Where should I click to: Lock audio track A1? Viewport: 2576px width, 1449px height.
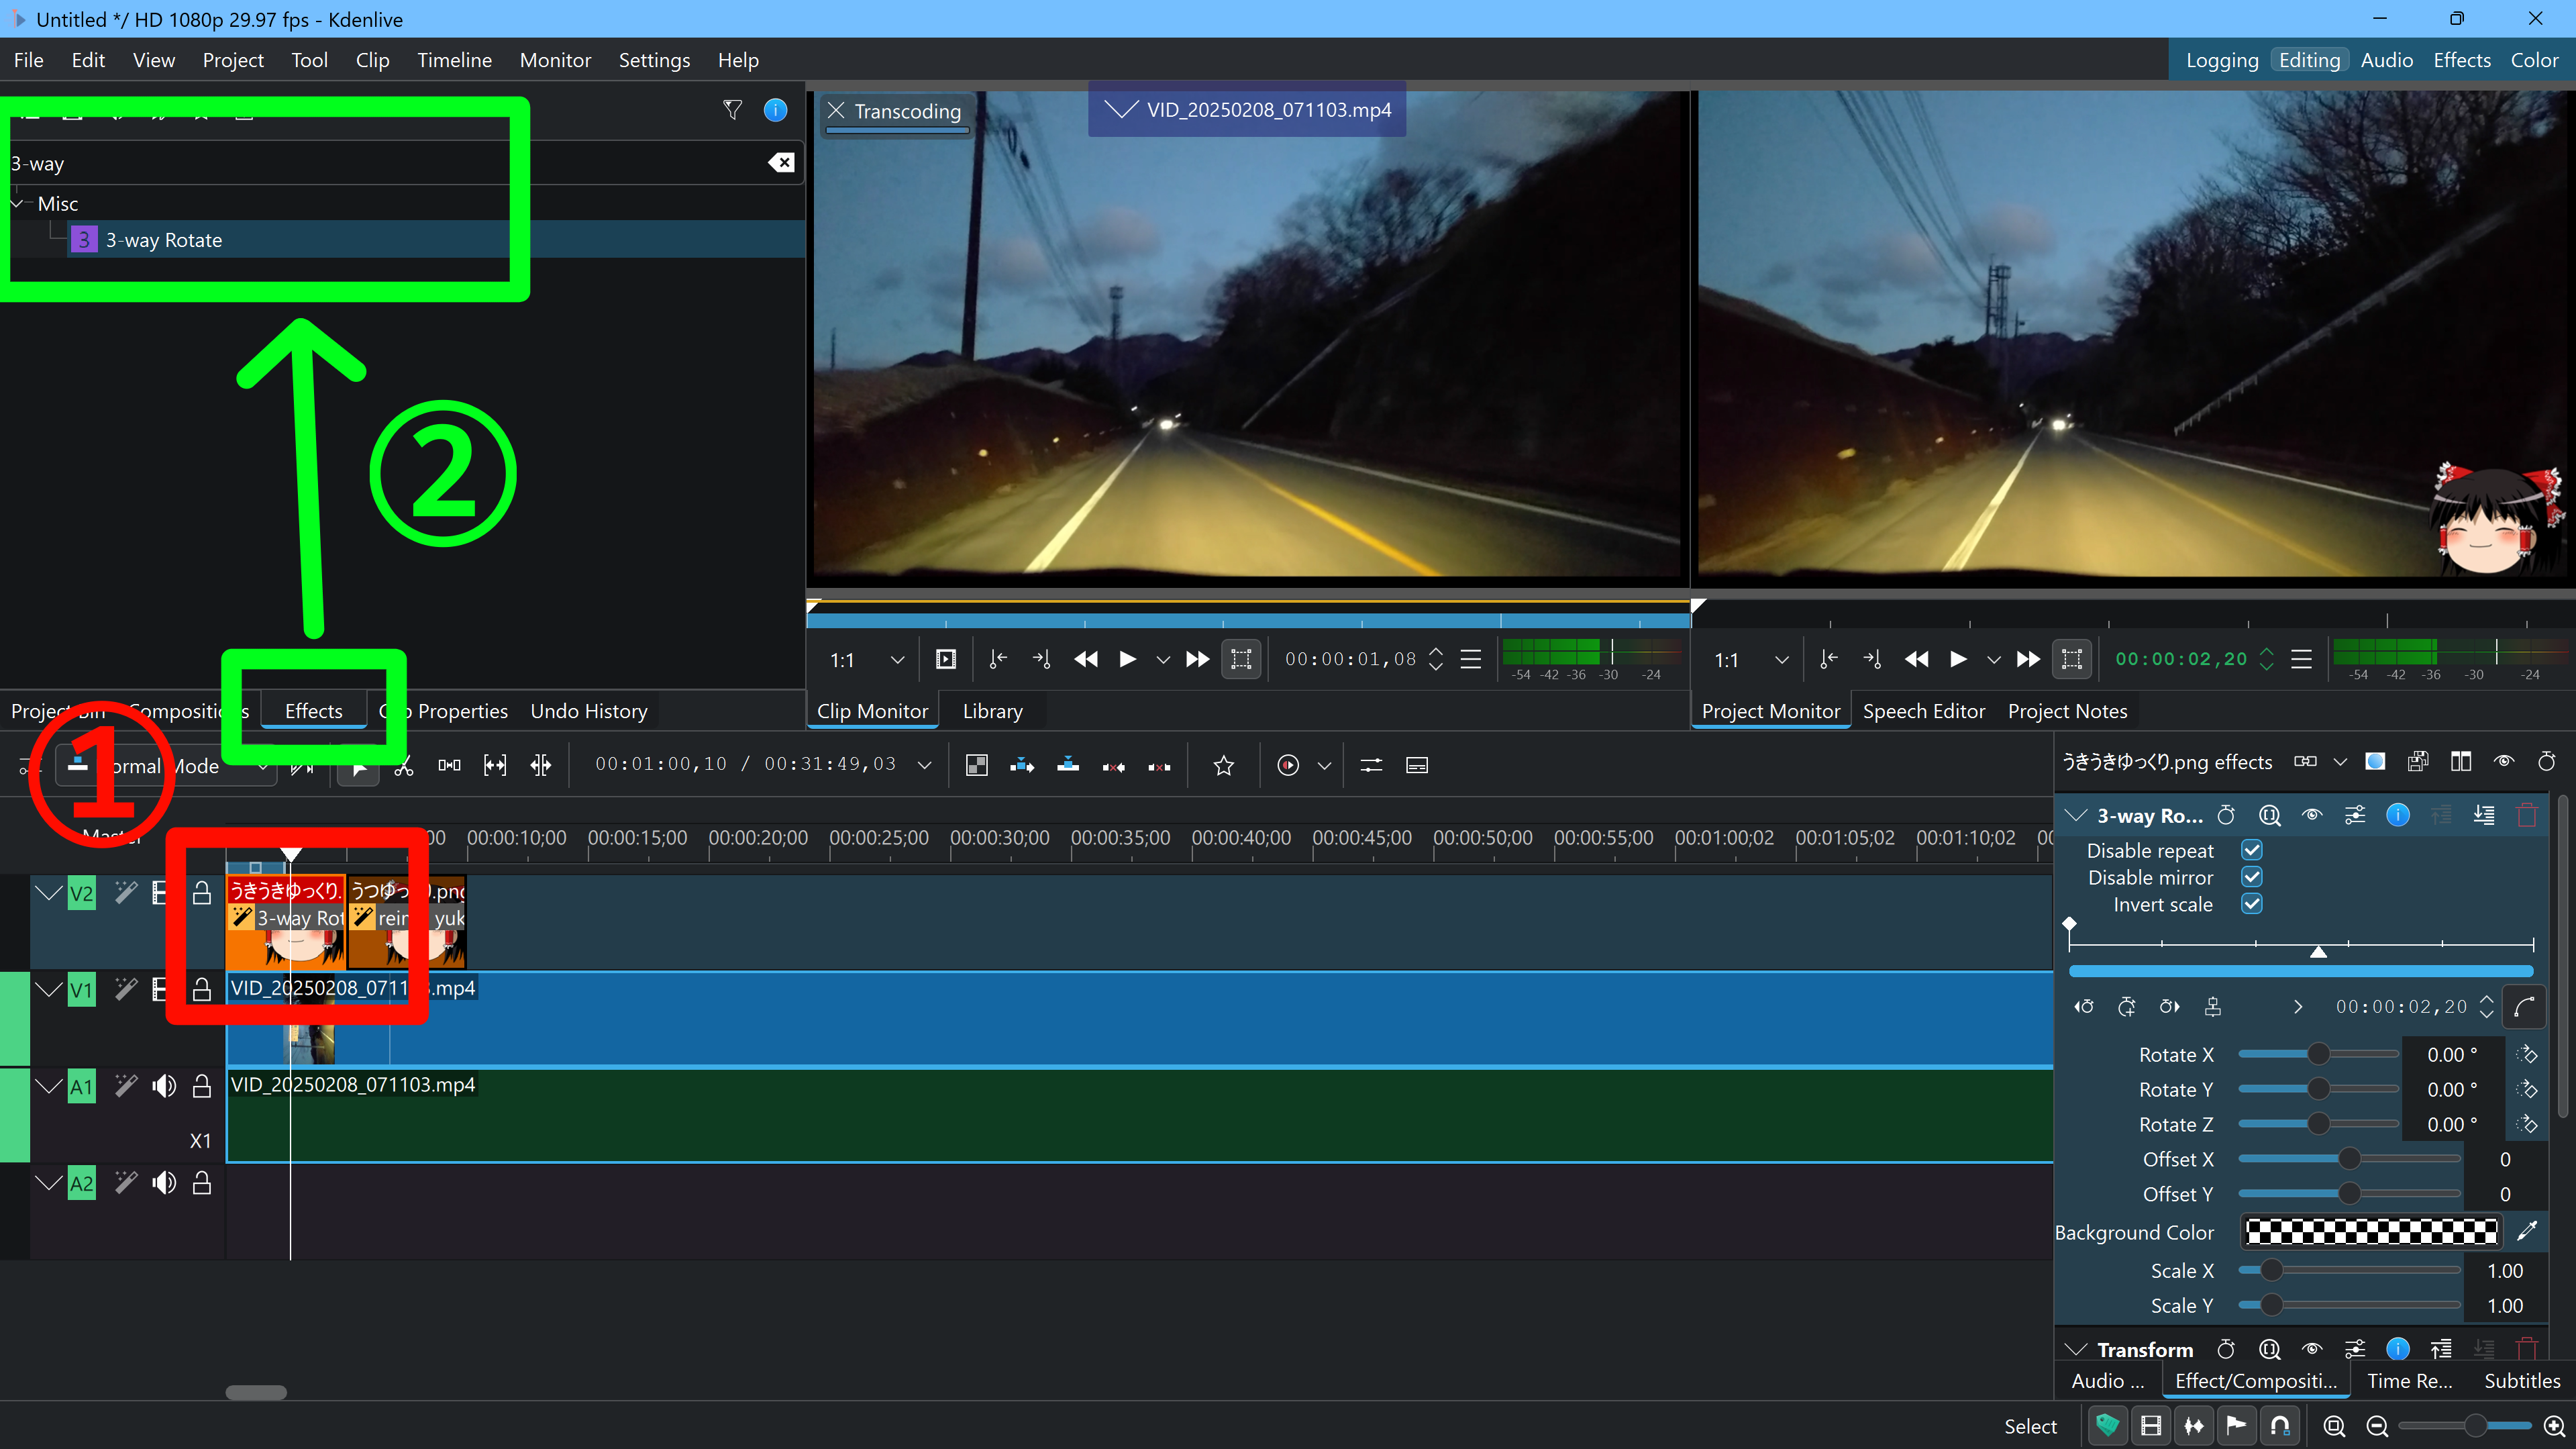pyautogui.click(x=202, y=1086)
